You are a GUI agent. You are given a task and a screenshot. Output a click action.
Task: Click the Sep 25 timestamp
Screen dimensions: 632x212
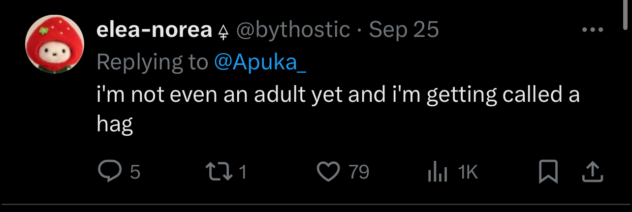pyautogui.click(x=404, y=30)
